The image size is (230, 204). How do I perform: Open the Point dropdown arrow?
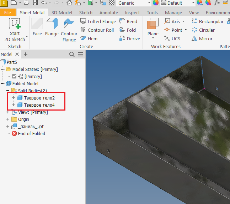(186, 30)
